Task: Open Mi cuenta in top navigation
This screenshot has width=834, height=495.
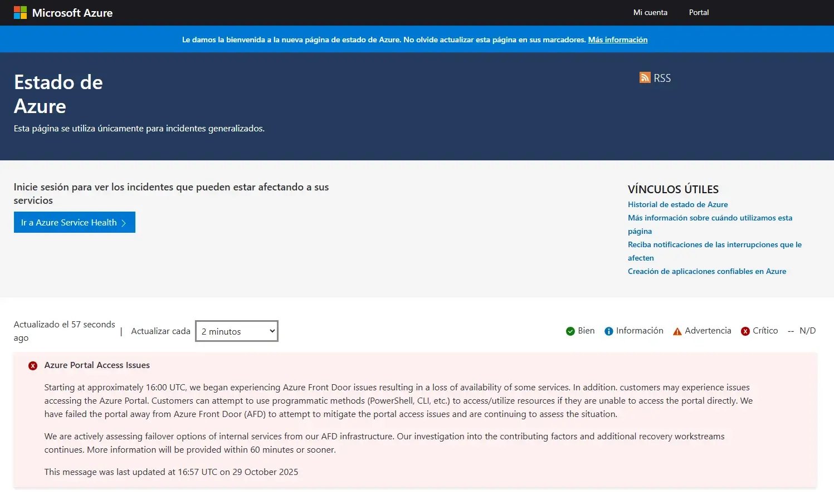Action: pyautogui.click(x=650, y=12)
